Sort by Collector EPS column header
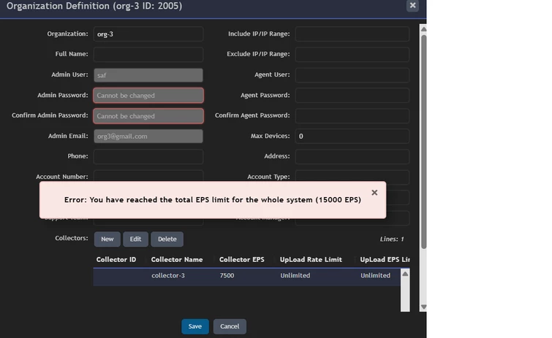 [x=241, y=260]
